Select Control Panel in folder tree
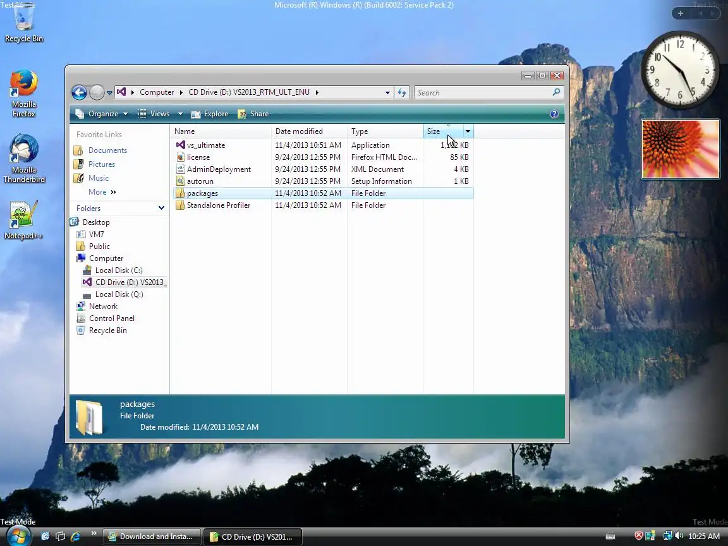The height and width of the screenshot is (546, 728). (x=111, y=318)
